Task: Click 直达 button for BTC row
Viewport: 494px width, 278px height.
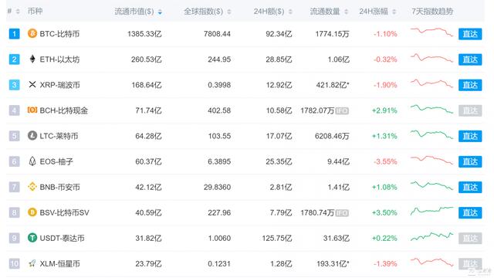Action: [470, 34]
